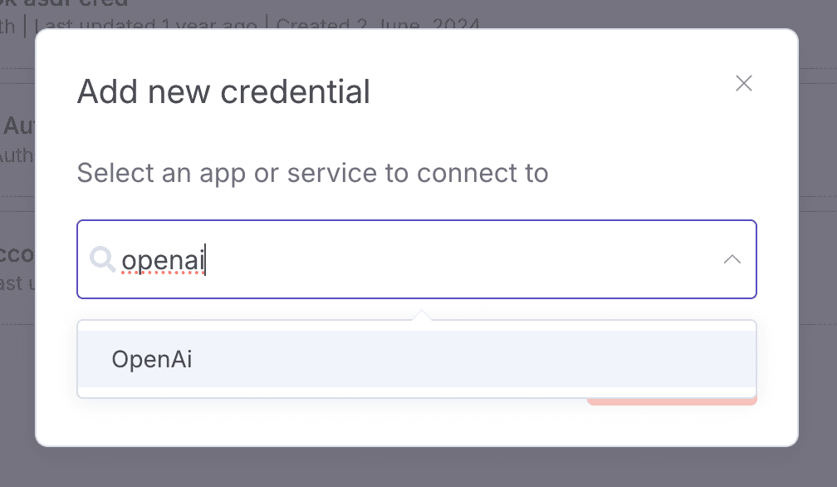Click the upward chevron icon in the search box

coord(732,259)
